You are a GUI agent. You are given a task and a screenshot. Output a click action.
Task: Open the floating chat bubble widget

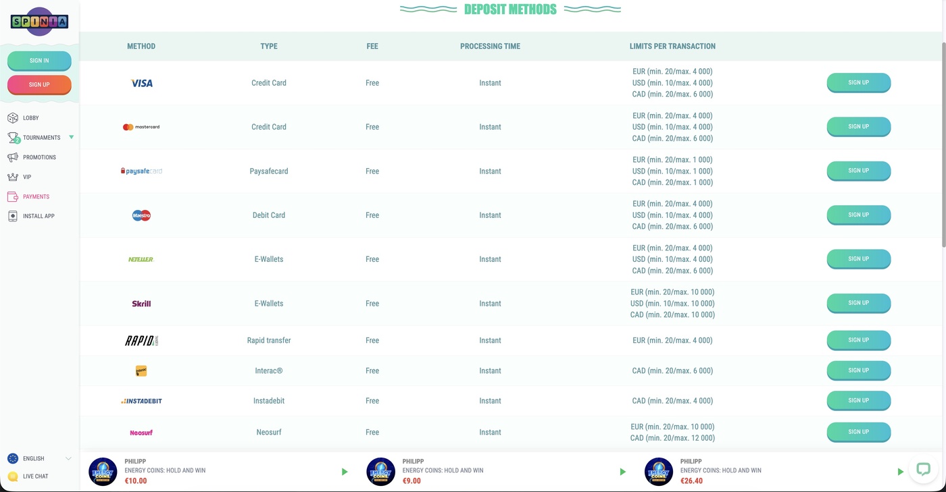click(x=923, y=470)
